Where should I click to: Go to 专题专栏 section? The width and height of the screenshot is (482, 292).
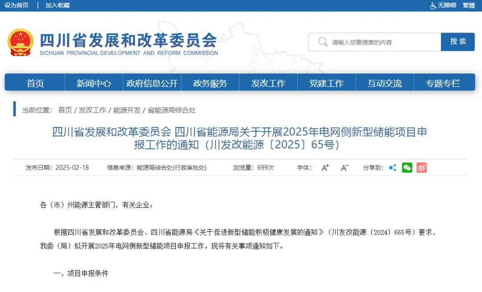pos(443,83)
